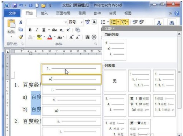Image resolution: width=183 pixels, height=136 pixels.
Task: Copy selection with the copy icon
Action: pos(21,29)
